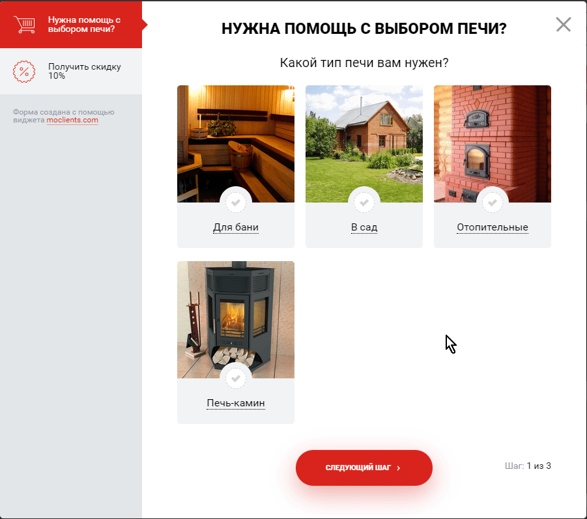Click the percent discount badge icon
The width and height of the screenshot is (587, 519).
point(25,71)
